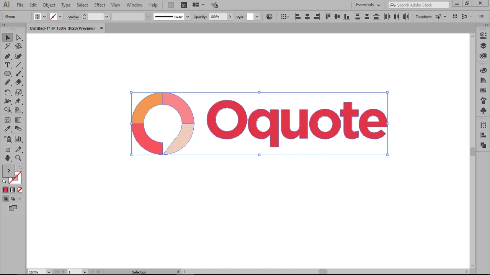
Task: Set paint type to None
Action: 20,190
